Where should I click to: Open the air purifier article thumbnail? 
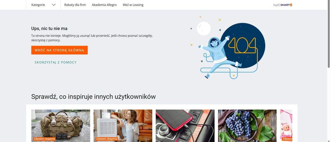123,126
